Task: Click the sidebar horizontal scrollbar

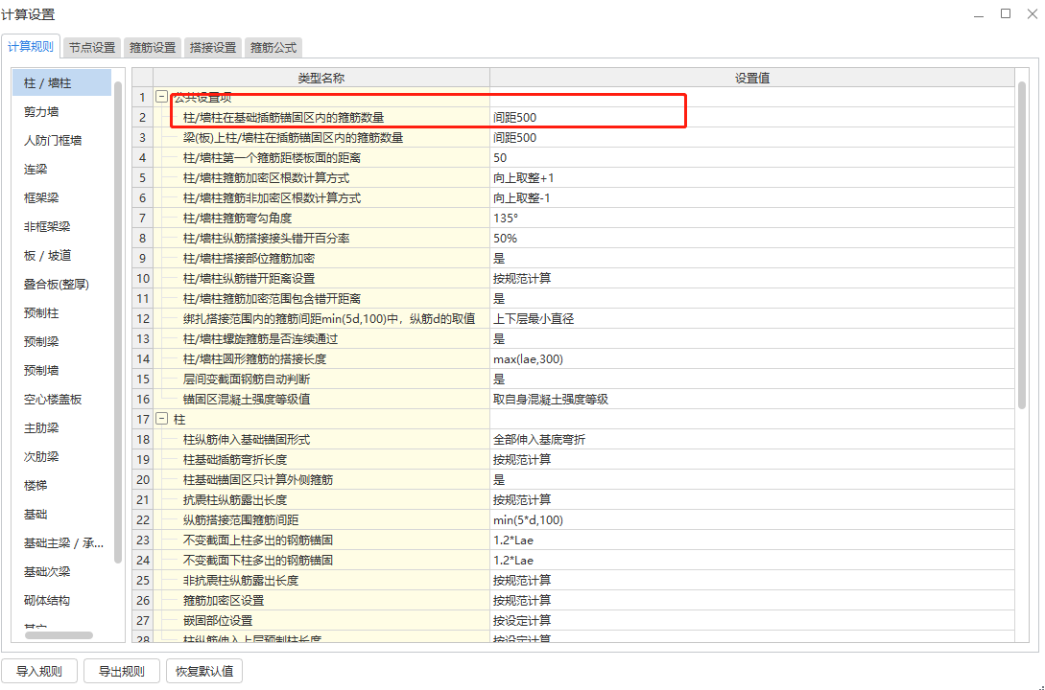Action: click(x=59, y=635)
